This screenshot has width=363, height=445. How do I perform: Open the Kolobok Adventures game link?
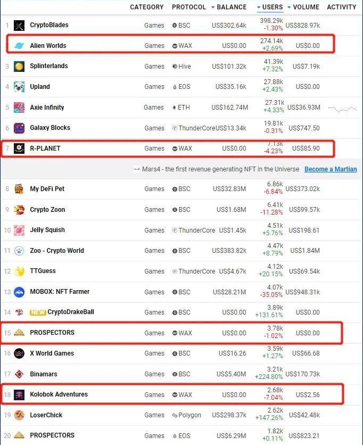pyautogui.click(x=59, y=394)
